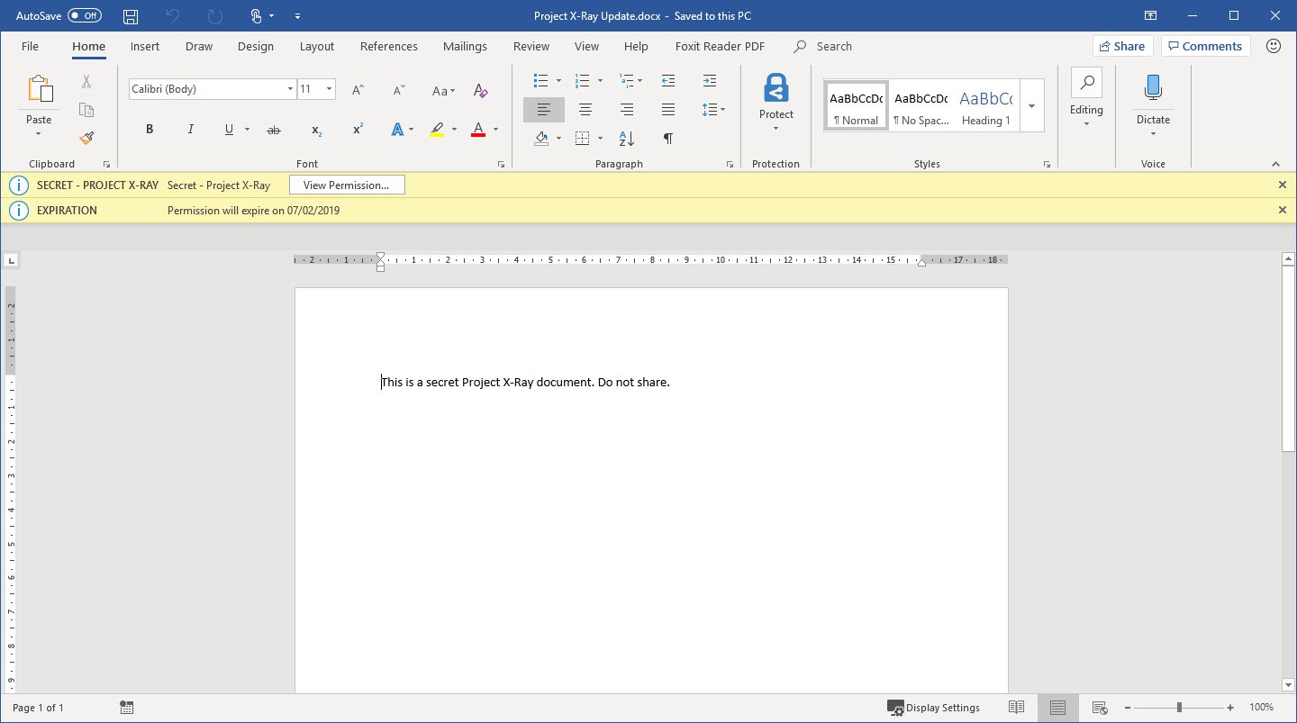Clear all formatting icon

tap(481, 90)
